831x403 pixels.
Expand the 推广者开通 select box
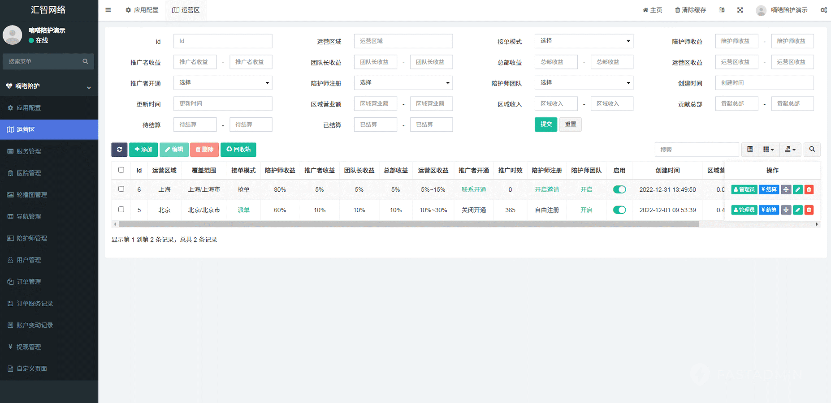pos(223,83)
